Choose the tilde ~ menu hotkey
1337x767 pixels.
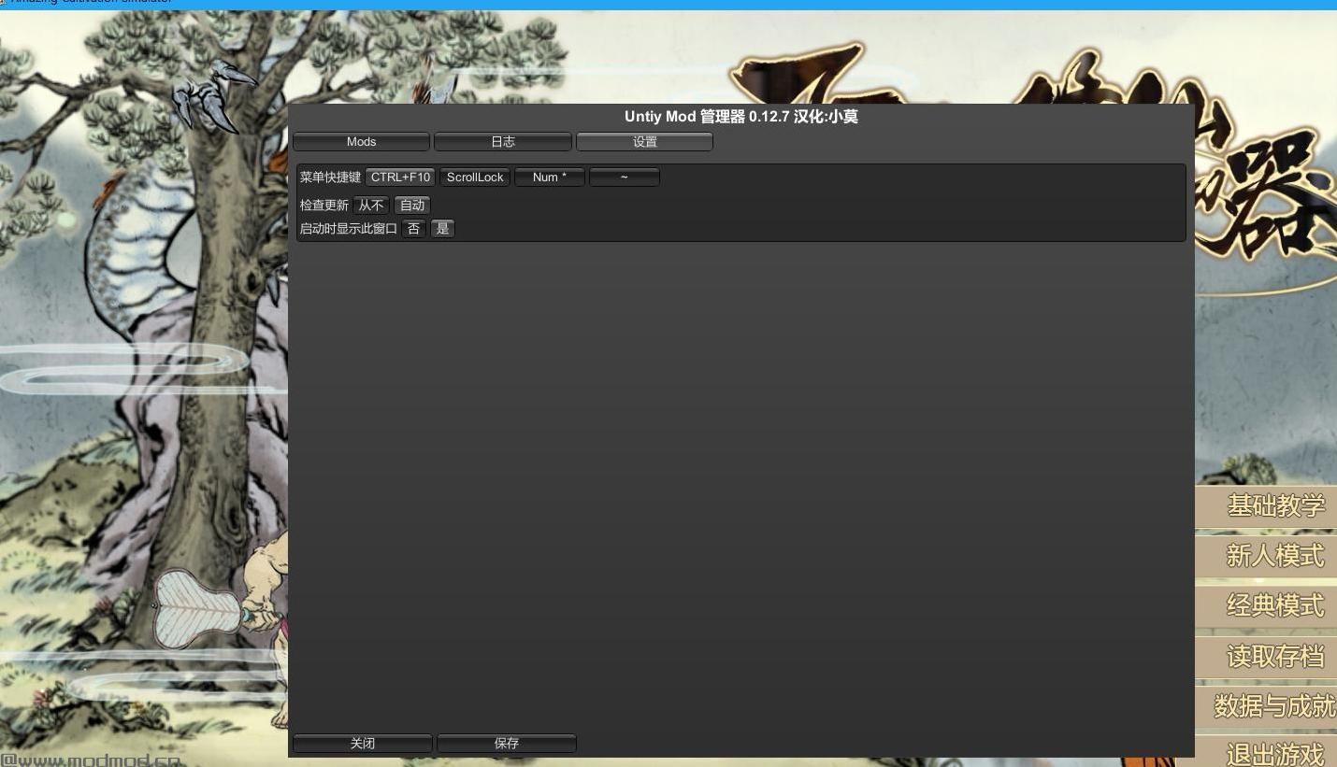625,178
